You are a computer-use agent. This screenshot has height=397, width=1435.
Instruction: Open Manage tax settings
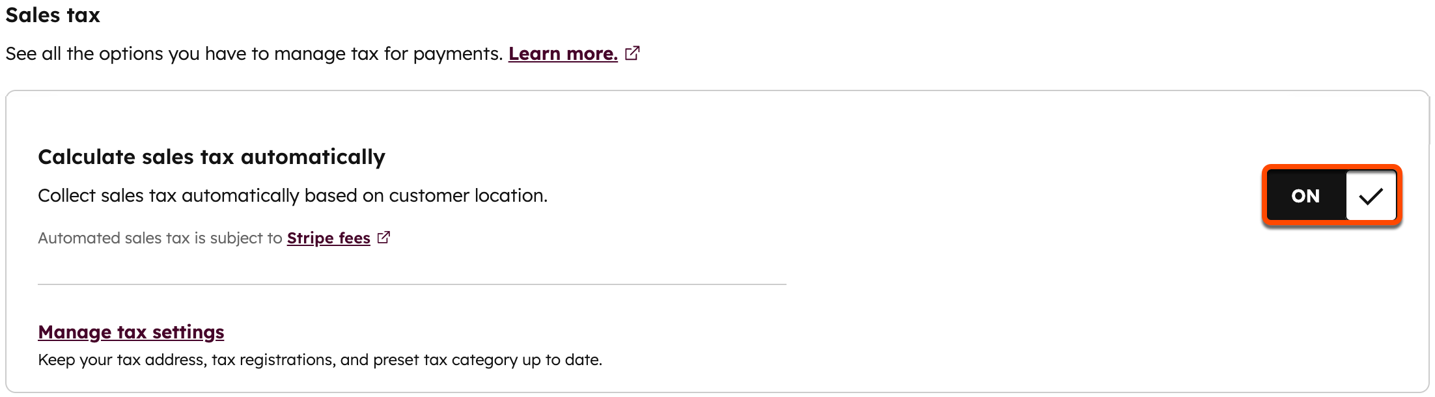tap(131, 332)
